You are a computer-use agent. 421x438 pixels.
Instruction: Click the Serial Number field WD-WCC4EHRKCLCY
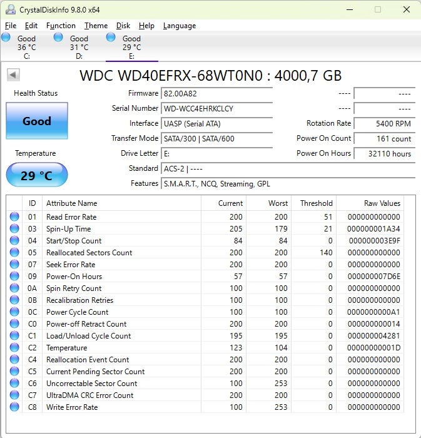coord(216,108)
